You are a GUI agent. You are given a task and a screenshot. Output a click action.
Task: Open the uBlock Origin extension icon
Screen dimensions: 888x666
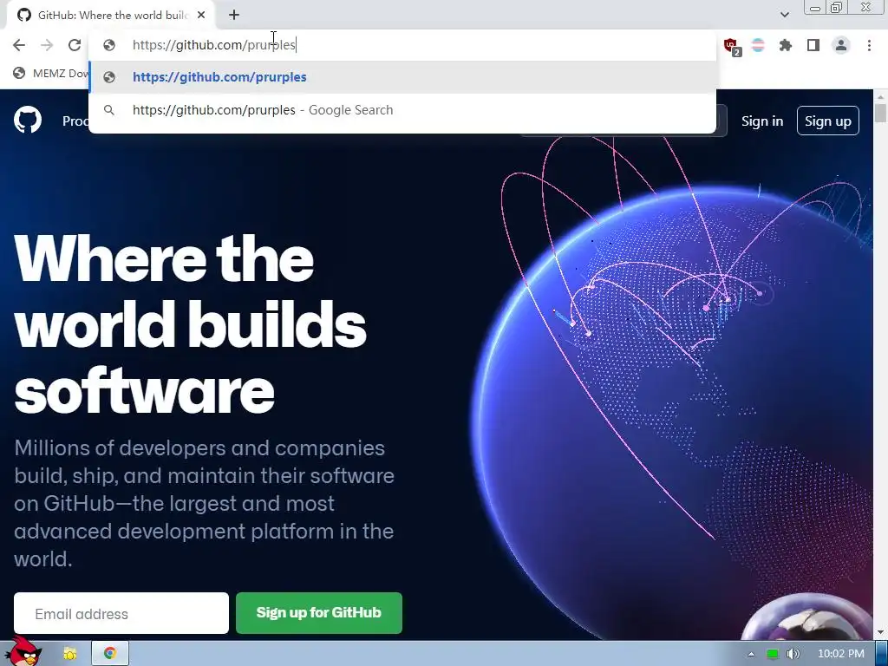731,46
